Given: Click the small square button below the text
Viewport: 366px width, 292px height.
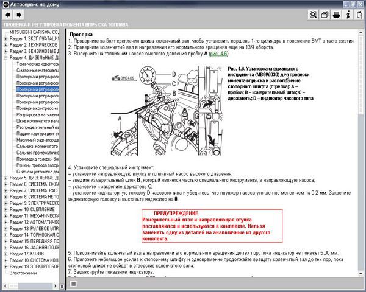Looking at the screenshot, I should [x=73, y=283].
